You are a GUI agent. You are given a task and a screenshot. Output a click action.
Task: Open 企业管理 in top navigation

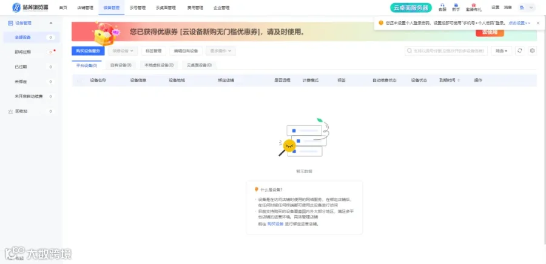pyautogui.click(x=221, y=8)
